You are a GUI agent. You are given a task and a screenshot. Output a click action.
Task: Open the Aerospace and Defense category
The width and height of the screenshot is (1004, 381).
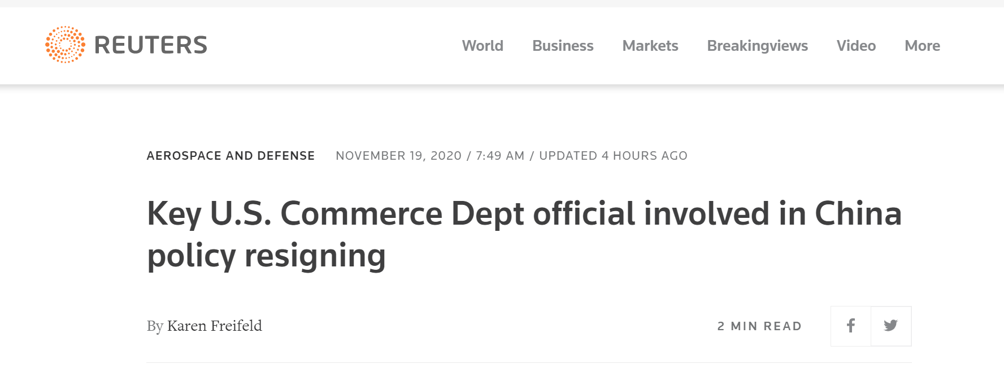(231, 156)
